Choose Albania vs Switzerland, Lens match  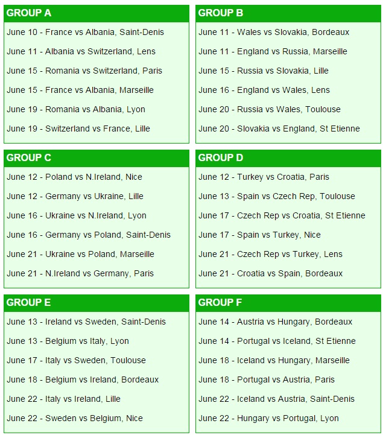(81, 52)
